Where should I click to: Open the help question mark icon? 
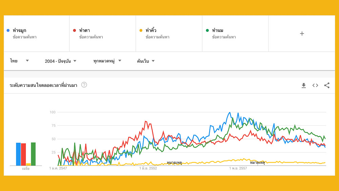(84, 85)
